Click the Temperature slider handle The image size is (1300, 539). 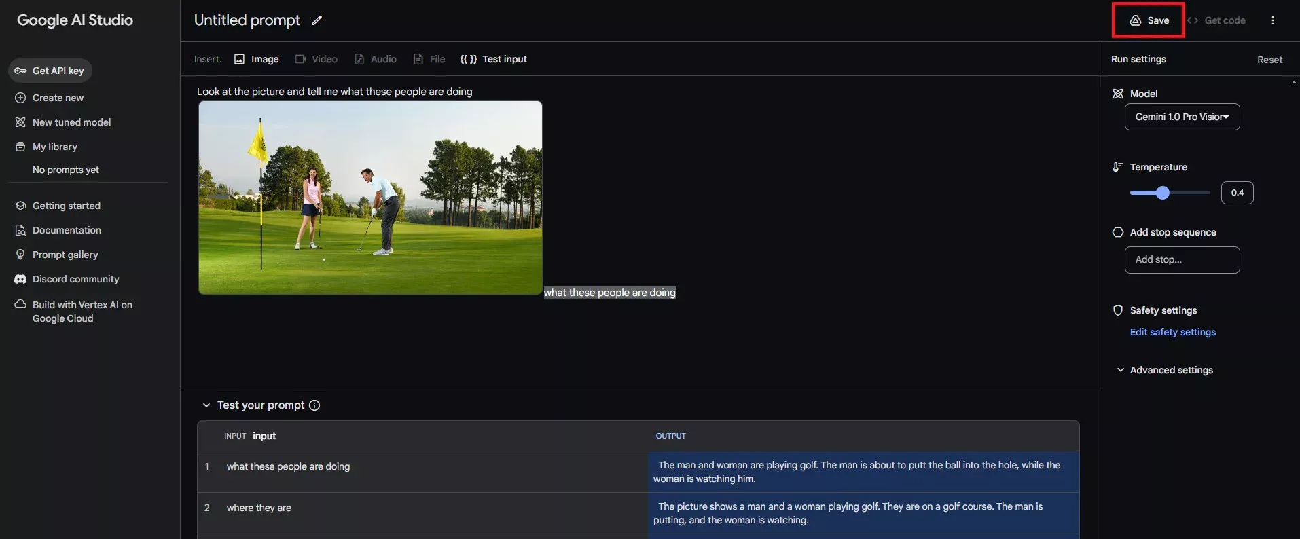tap(1163, 193)
